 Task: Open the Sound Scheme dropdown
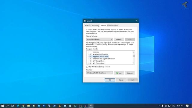pyautogui.click(x=99, y=39)
